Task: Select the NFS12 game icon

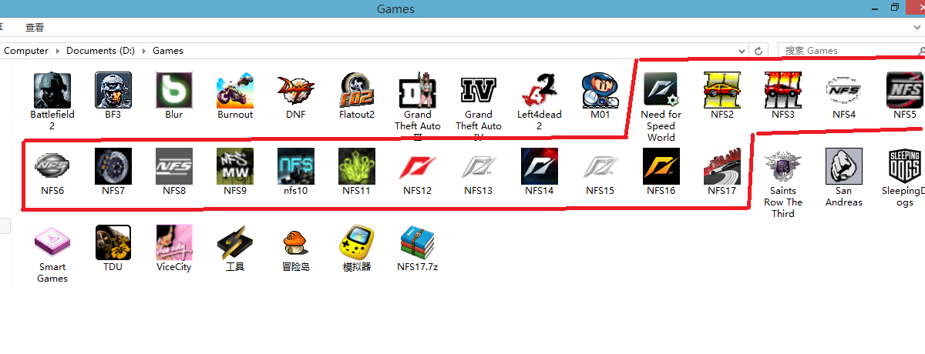Action: click(x=418, y=167)
